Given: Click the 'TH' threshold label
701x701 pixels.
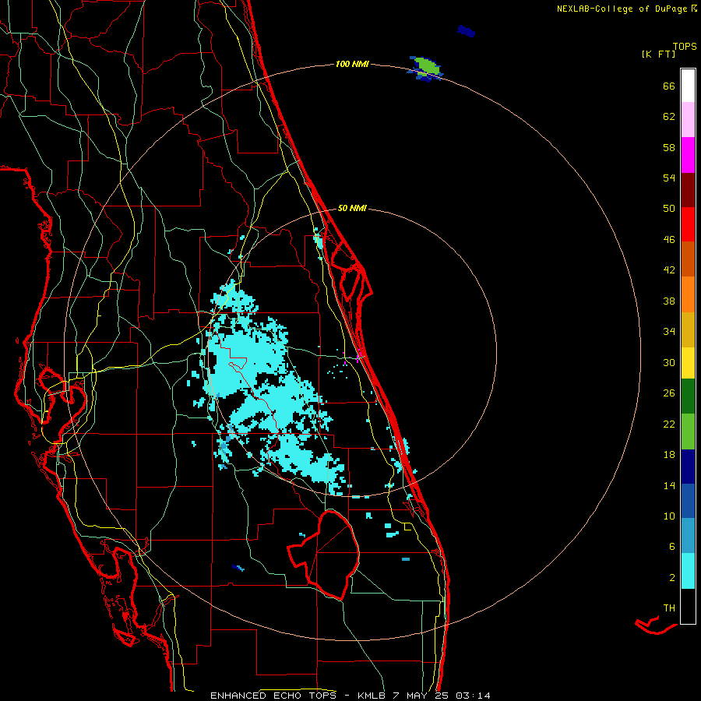Looking at the screenshot, I should point(669,608).
